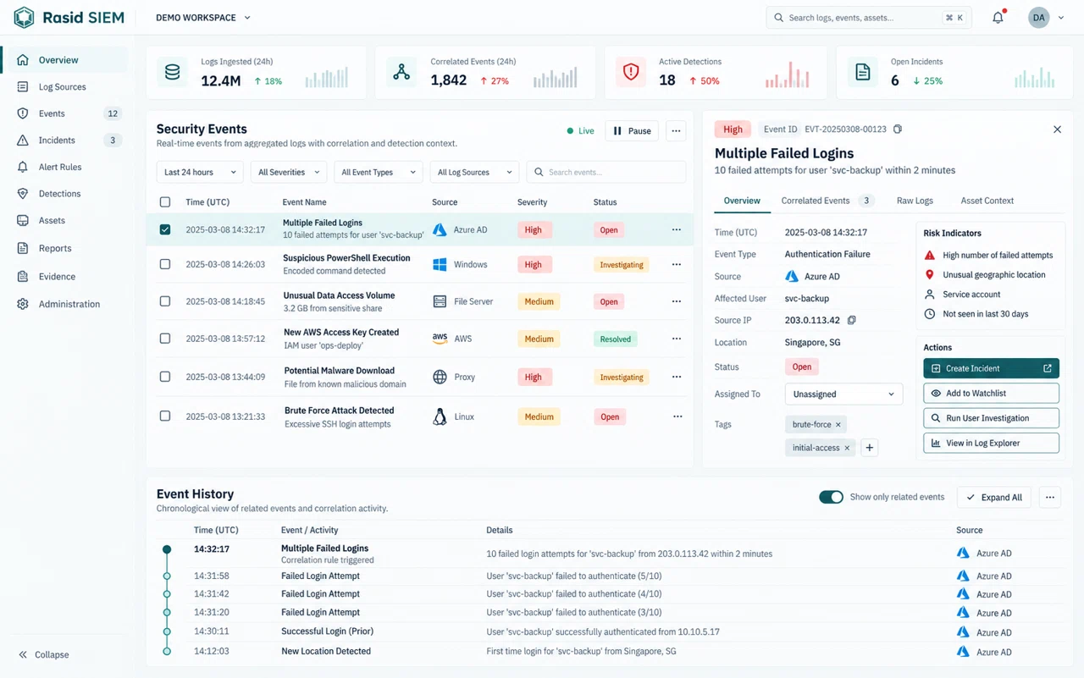
Task: Remove the brute-force tag
Action: pos(838,425)
